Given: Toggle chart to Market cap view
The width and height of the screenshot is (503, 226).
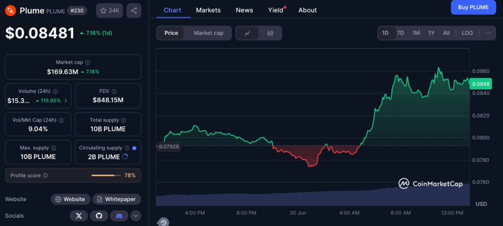Looking at the screenshot, I should click(208, 33).
